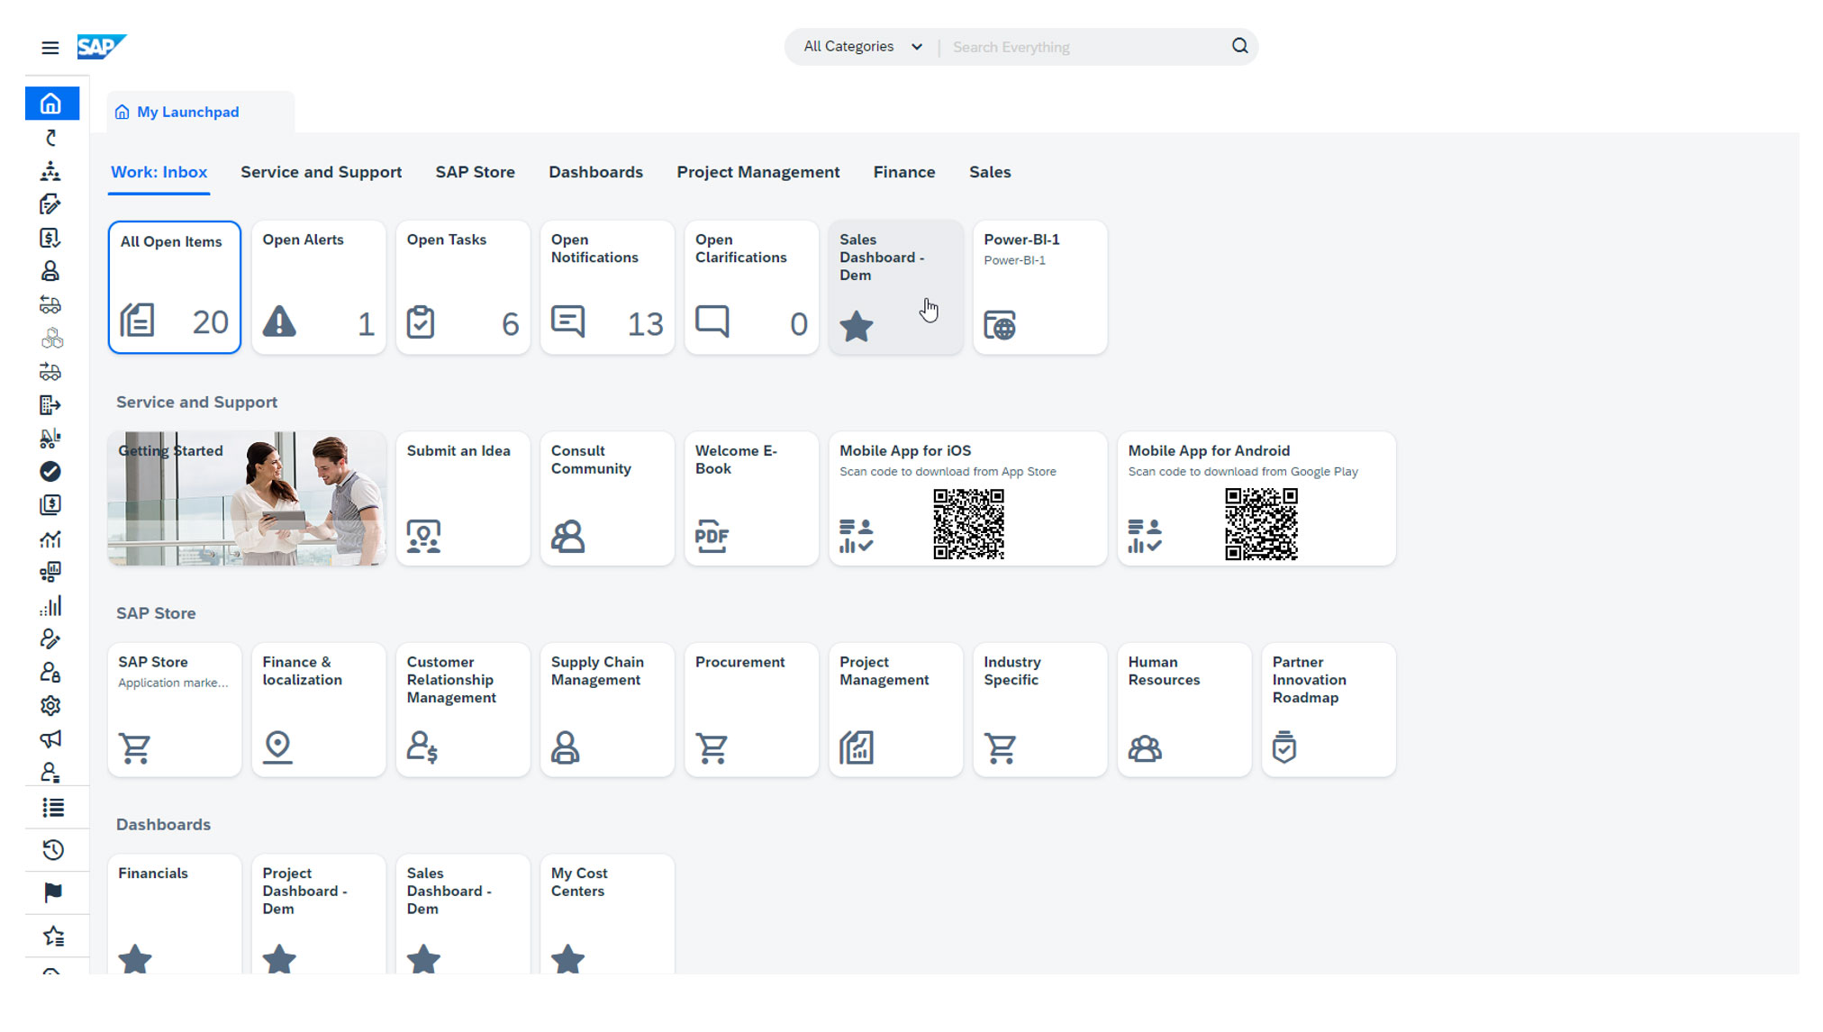
Task: Toggle the Project Dashboard - Dem star
Action: (279, 959)
